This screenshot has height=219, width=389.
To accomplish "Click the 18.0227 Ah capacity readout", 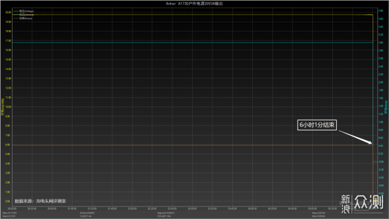I will coord(85,216).
